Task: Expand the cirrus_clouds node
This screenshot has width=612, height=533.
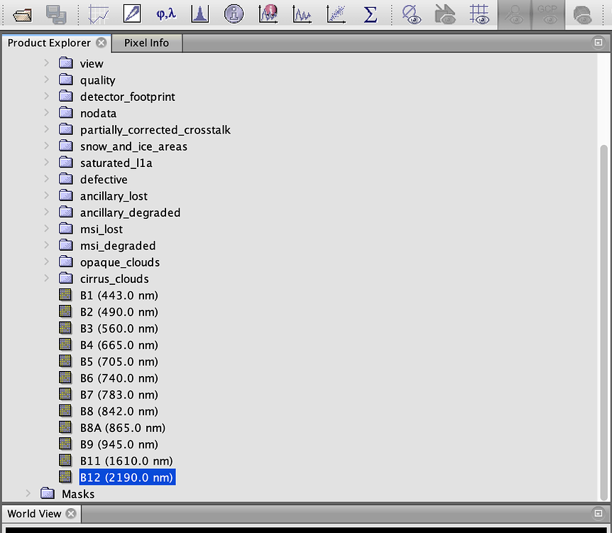Action: tap(45, 279)
